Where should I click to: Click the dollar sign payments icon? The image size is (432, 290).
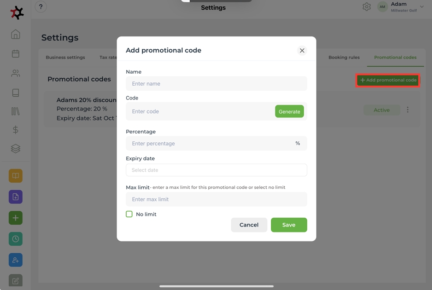16,130
